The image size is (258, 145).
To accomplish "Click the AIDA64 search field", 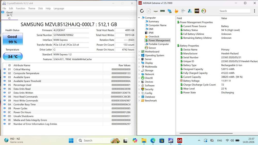I will point(235,11).
